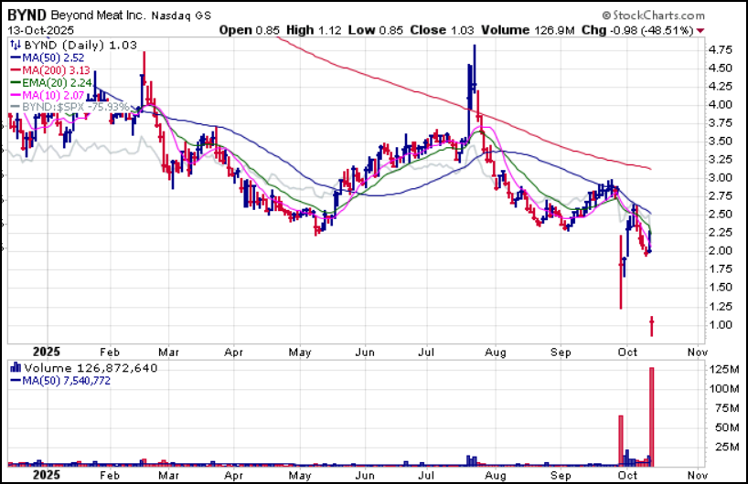The width and height of the screenshot is (748, 484).
Task: Click the High 1.12 value
Action: [x=314, y=30]
